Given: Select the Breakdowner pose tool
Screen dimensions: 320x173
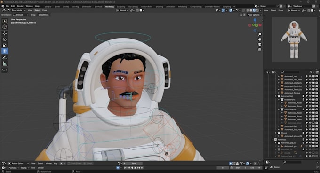Looking at the screenshot, I should coord(5,70).
